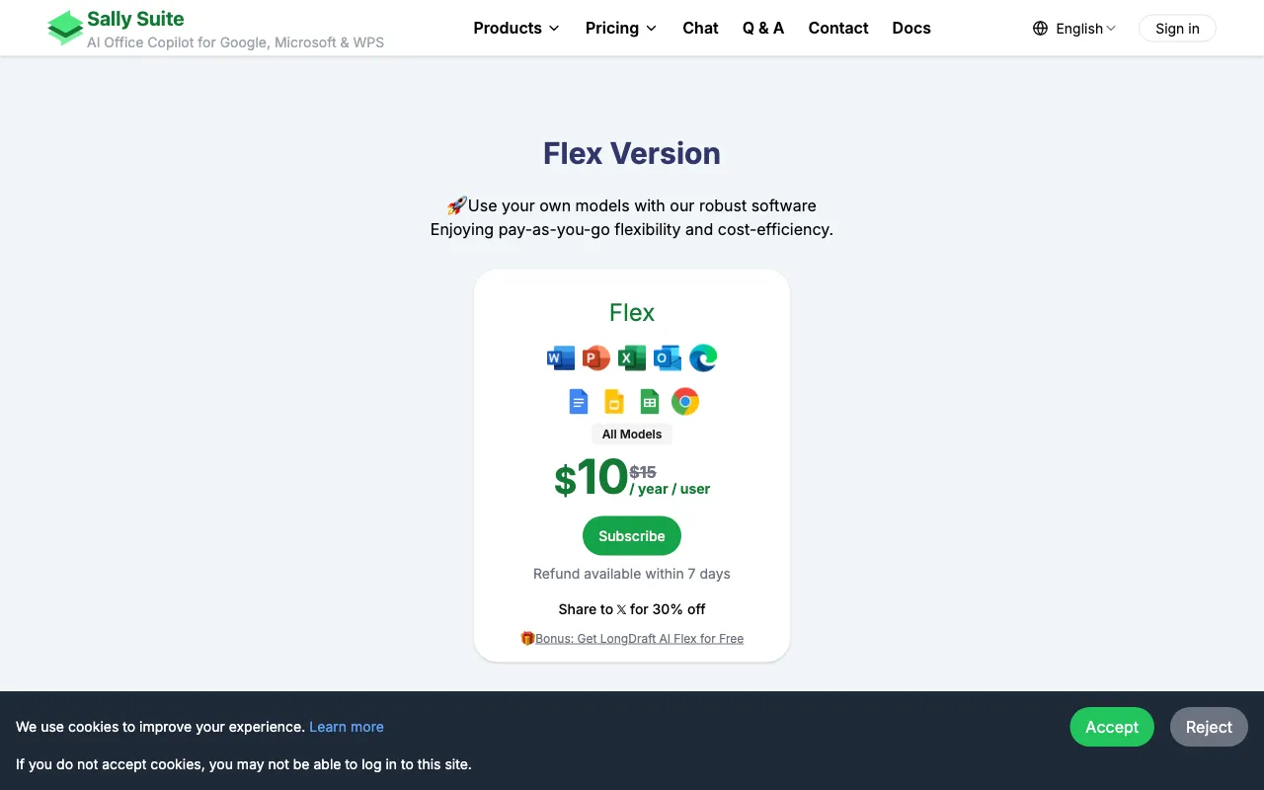Click the Sally Suite brand name
Viewport: 1264px width, 790px height.
(x=135, y=19)
